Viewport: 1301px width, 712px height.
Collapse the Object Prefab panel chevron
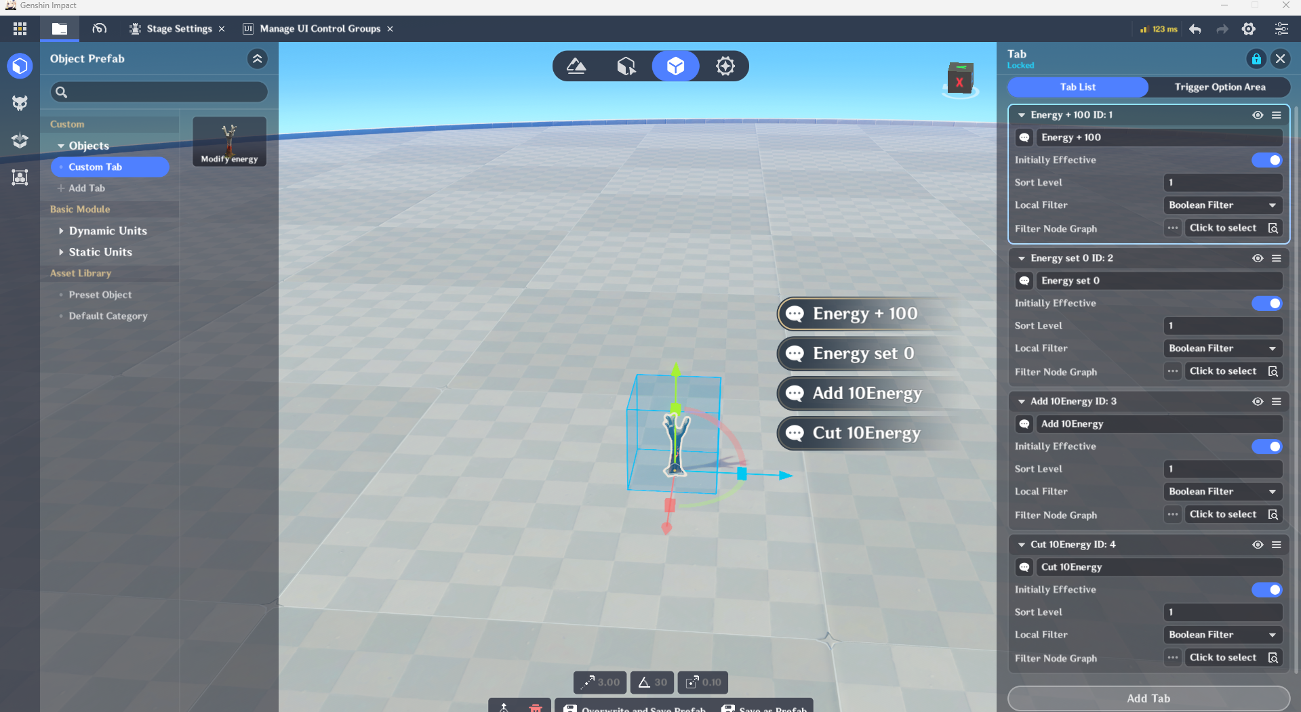click(257, 59)
